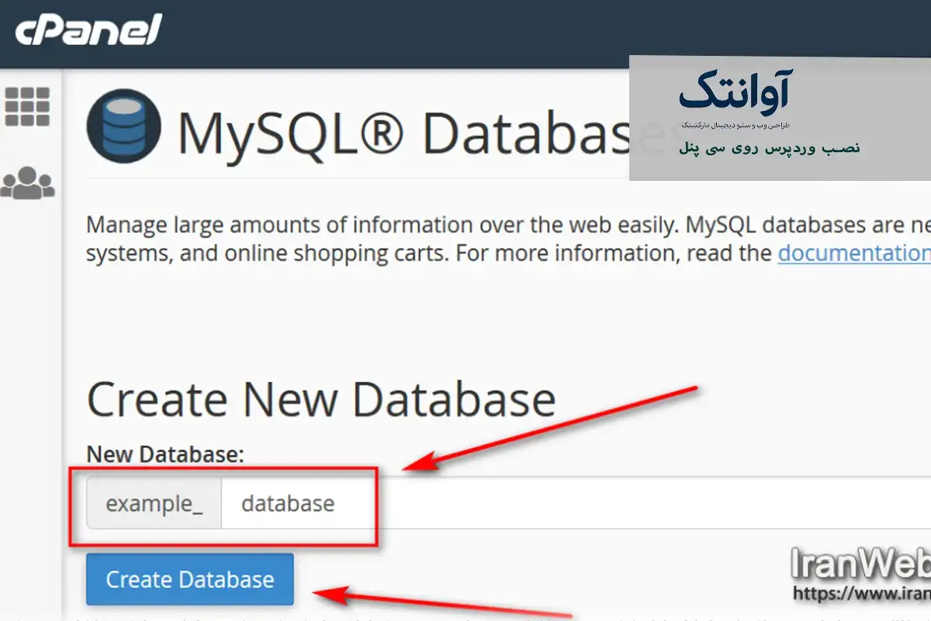Click the example_ prefix box

[x=154, y=503]
